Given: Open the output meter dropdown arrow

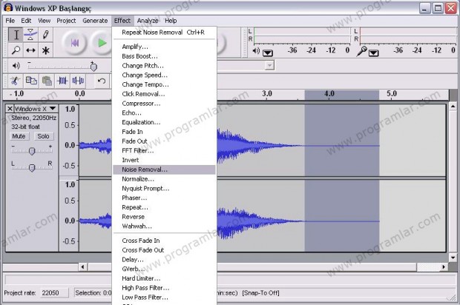Looking at the screenshot, I should coord(268,53).
